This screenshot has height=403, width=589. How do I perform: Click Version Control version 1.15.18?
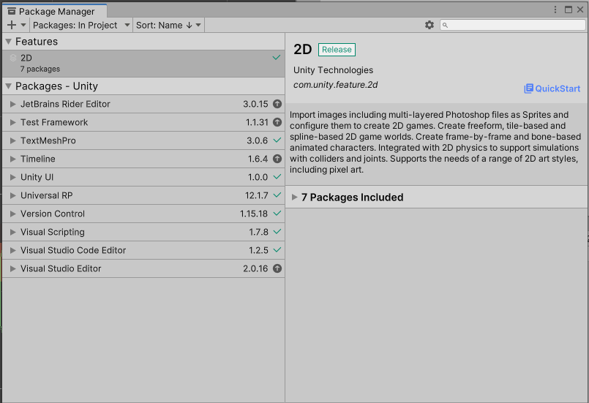pyautogui.click(x=254, y=214)
